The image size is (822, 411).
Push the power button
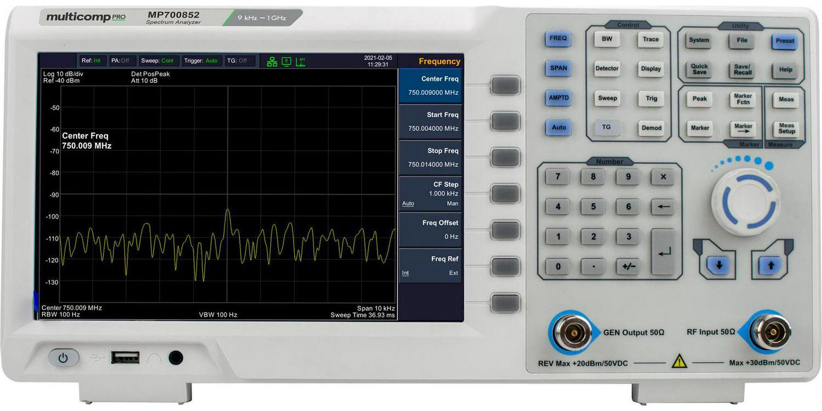point(63,358)
